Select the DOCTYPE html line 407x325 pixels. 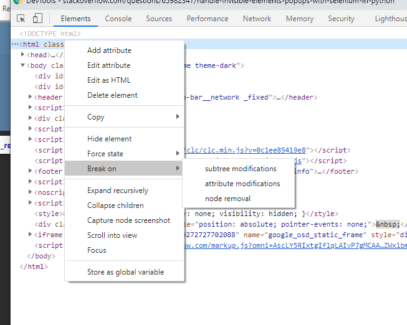(x=50, y=34)
